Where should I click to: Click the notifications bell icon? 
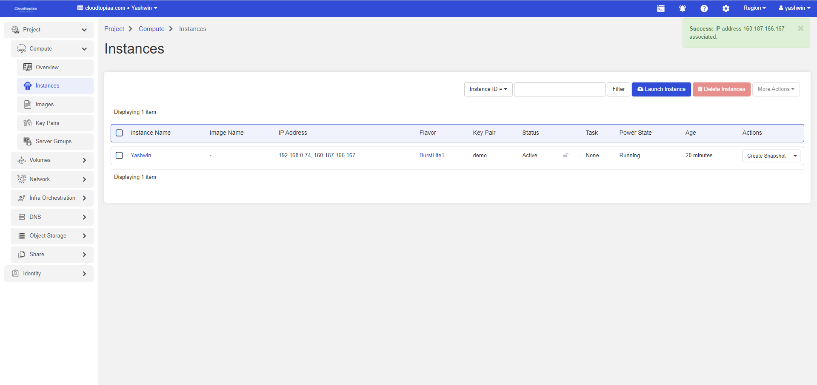[682, 8]
